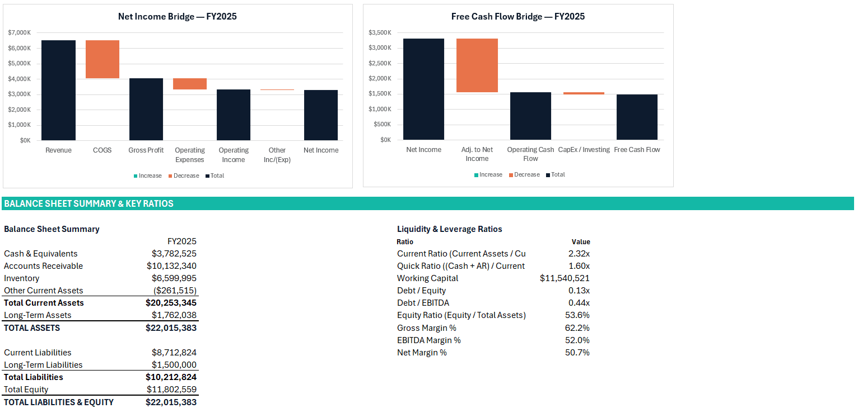This screenshot has width=858, height=413.
Task: Select the $8,712,824 current liabilities value
Action: (174, 353)
